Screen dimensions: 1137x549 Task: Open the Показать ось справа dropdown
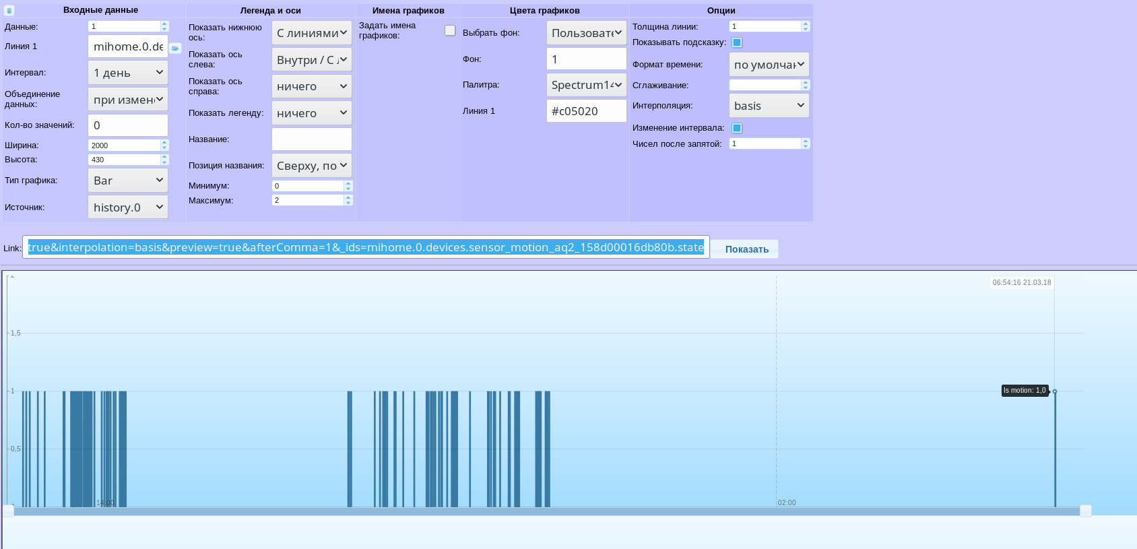[x=312, y=86]
